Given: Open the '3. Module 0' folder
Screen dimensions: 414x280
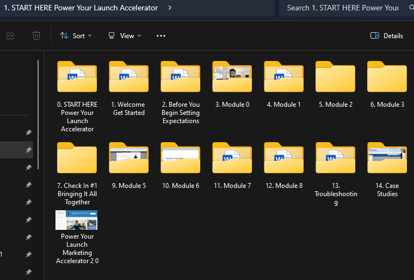Looking at the screenshot, I should 232,80.
